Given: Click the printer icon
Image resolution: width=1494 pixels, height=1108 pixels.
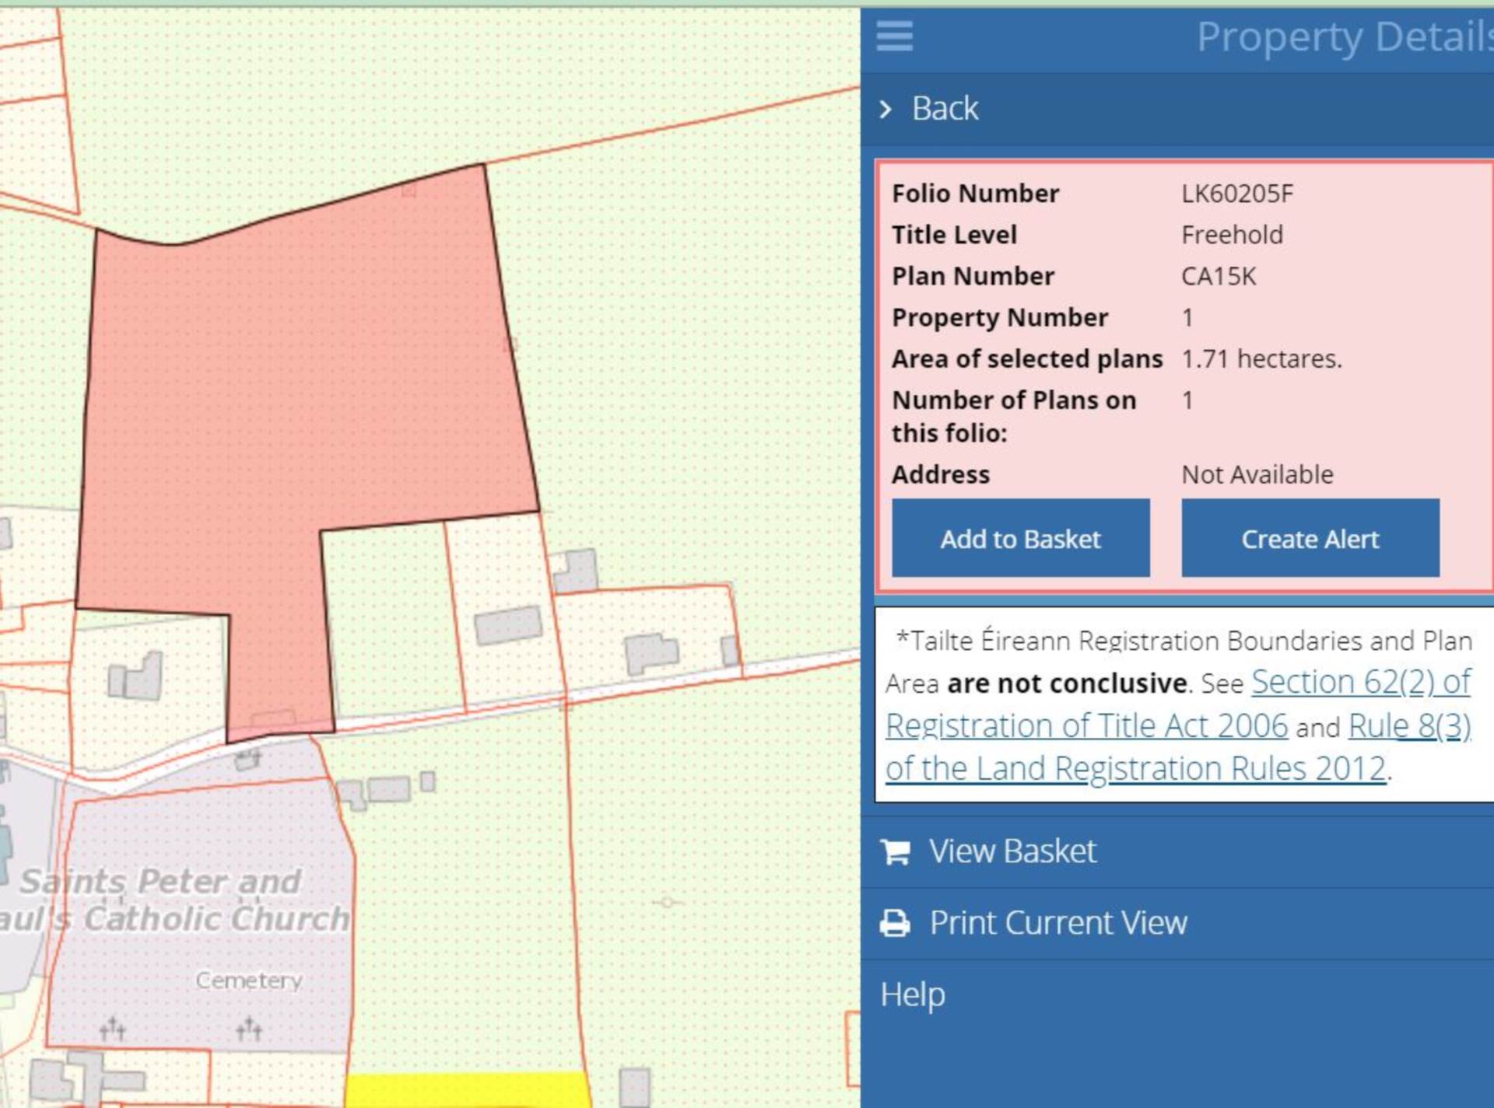Looking at the screenshot, I should tap(895, 923).
